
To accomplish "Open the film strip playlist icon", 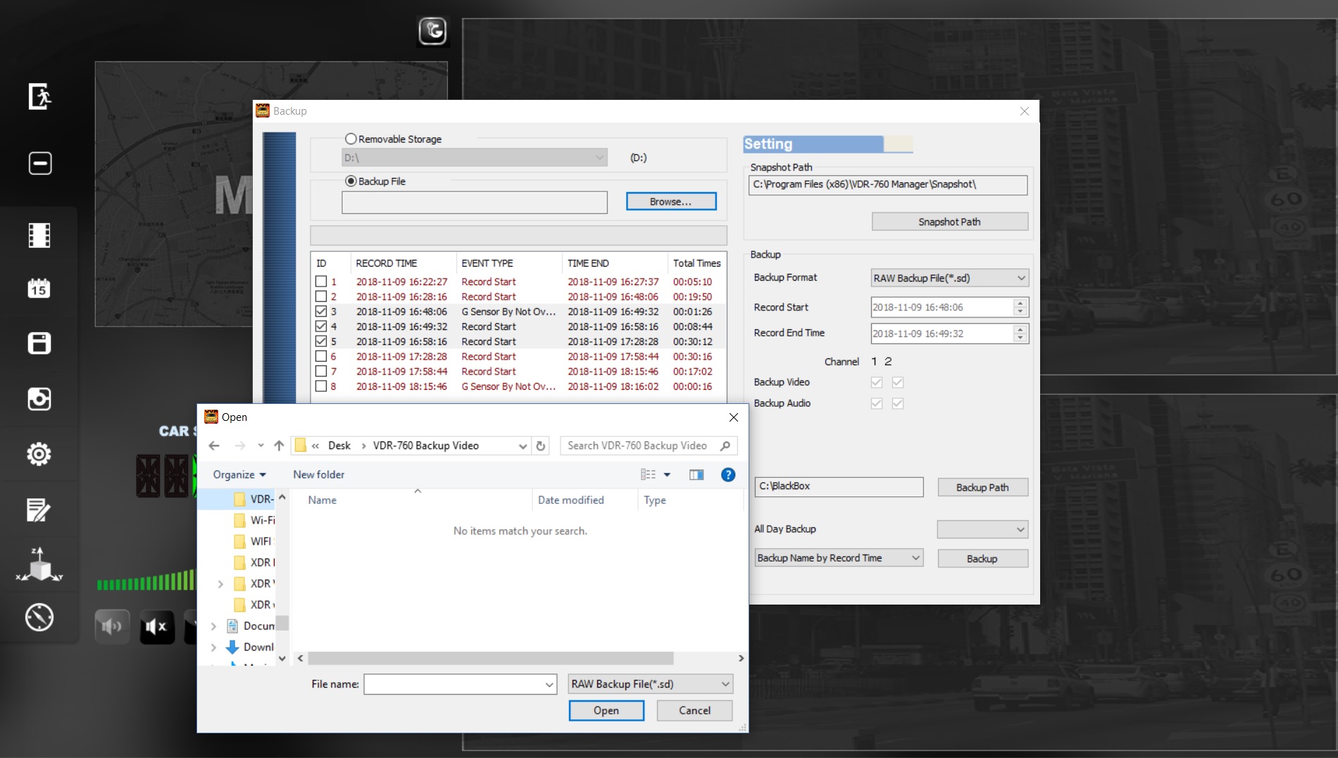I will 39,235.
